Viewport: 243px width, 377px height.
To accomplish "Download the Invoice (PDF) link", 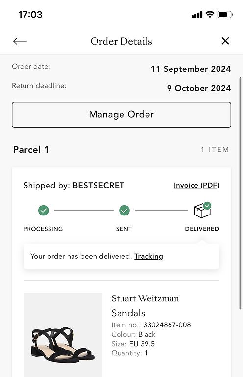I will coord(196,185).
